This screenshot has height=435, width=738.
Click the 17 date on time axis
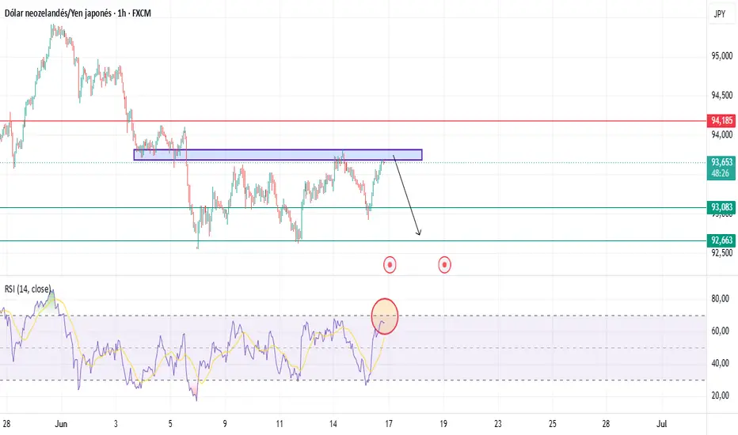point(389,424)
